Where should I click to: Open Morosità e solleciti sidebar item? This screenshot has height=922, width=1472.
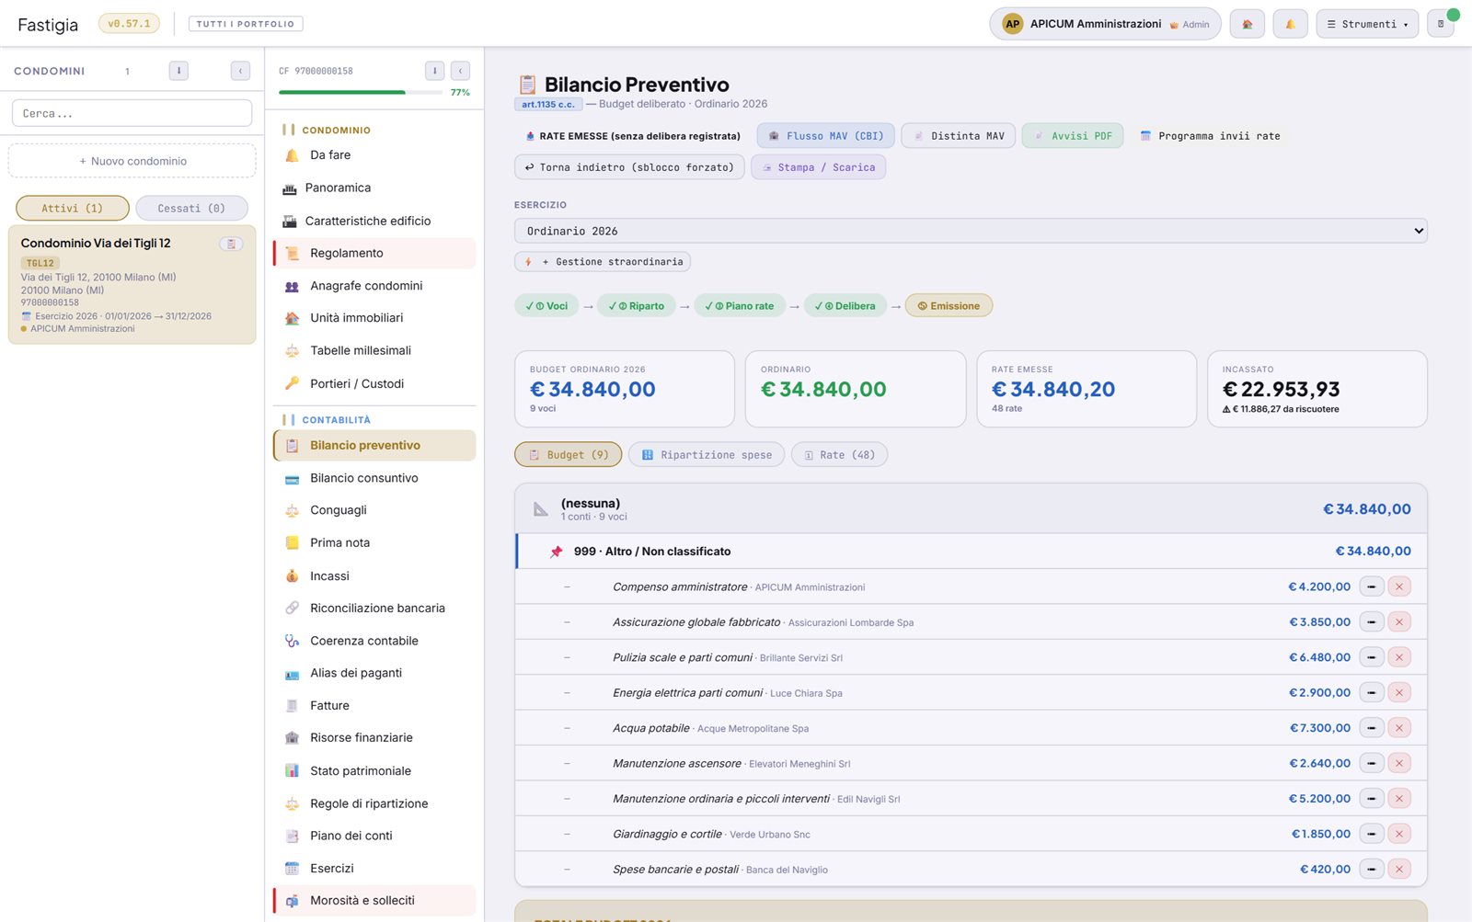[x=374, y=900]
